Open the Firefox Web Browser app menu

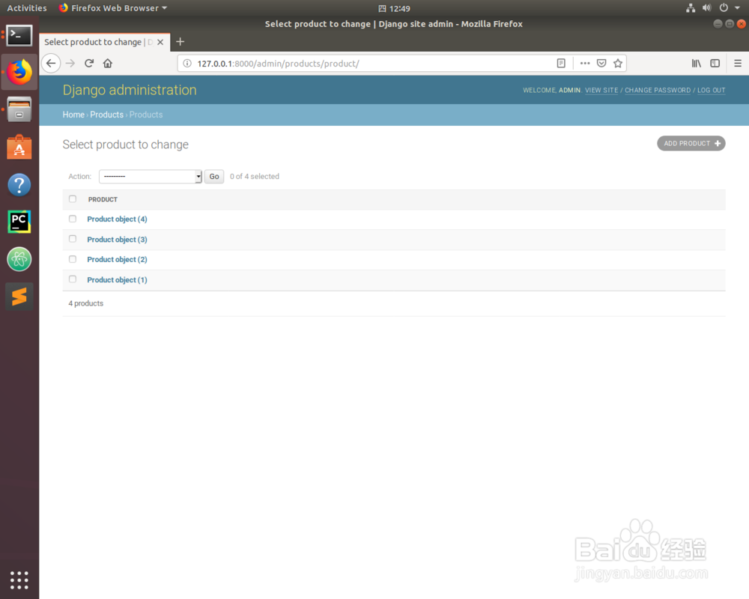tap(113, 8)
